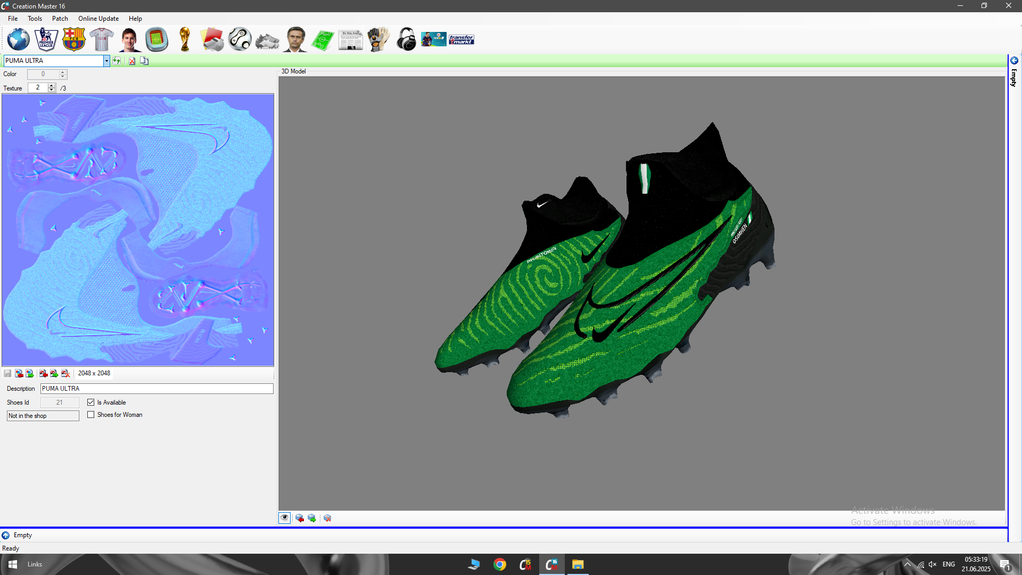Click the Shoes Id field
The image size is (1022, 575).
point(60,402)
